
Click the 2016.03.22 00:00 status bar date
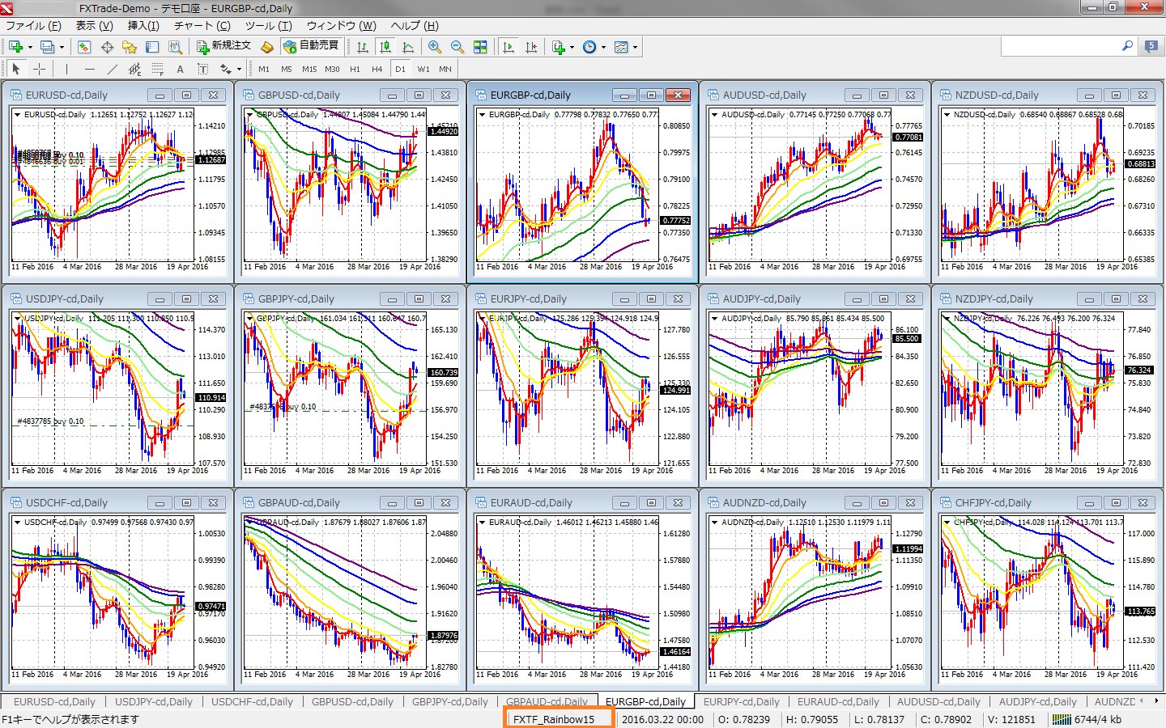pyautogui.click(x=662, y=719)
